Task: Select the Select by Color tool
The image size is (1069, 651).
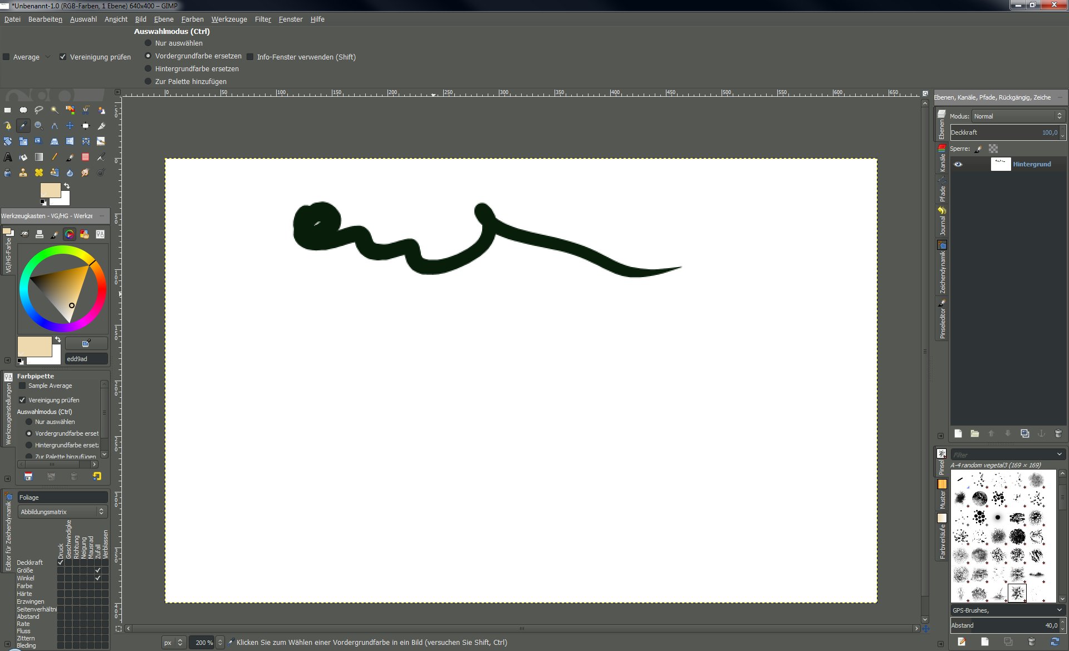Action: [x=70, y=110]
